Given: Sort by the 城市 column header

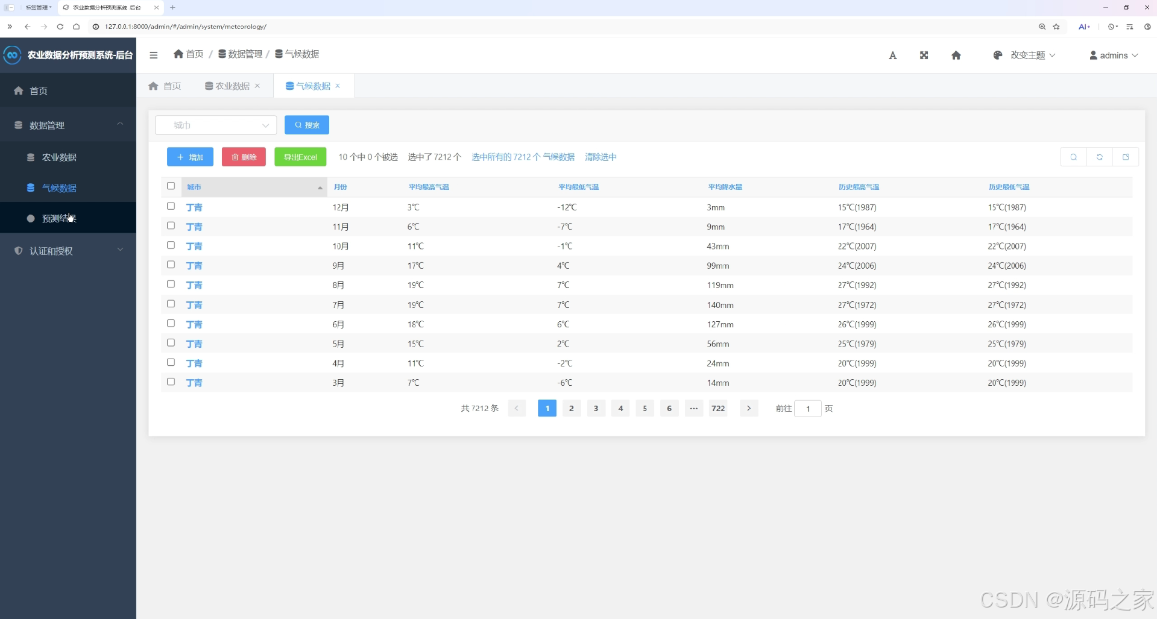Looking at the screenshot, I should pos(254,187).
